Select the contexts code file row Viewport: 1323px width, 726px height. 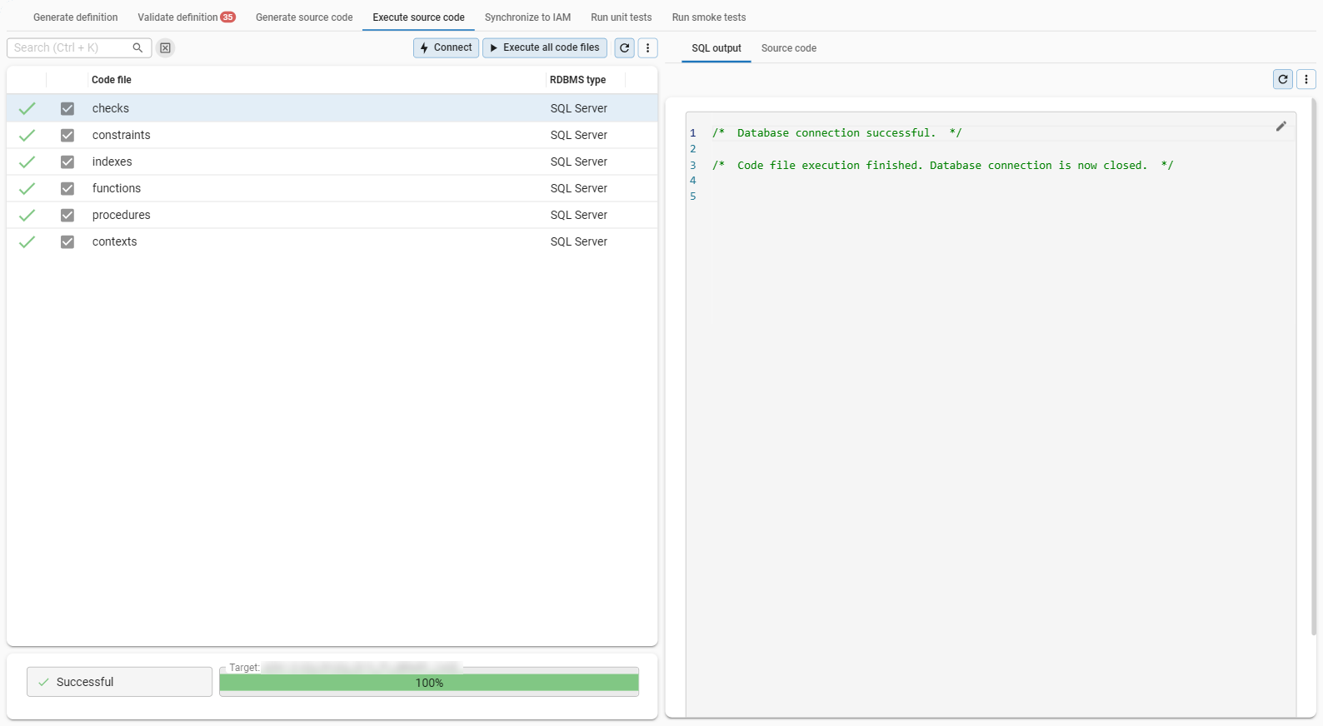[x=332, y=241]
